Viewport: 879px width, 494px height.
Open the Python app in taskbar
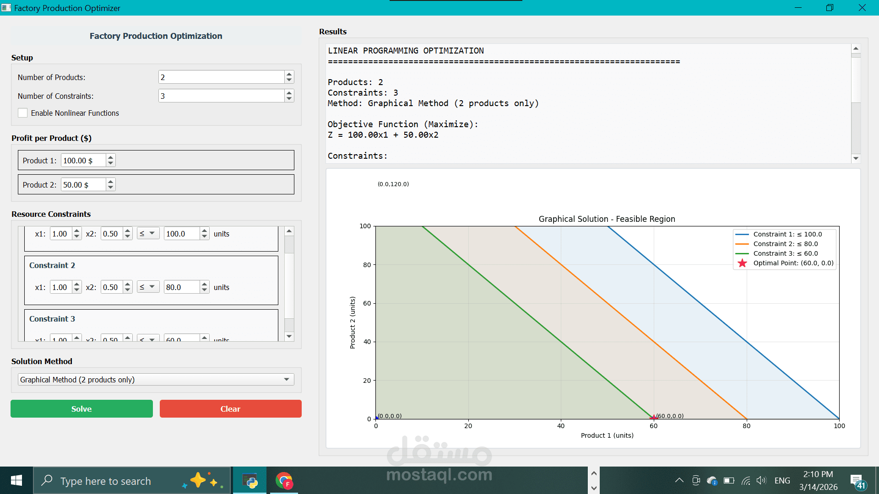[x=250, y=481]
